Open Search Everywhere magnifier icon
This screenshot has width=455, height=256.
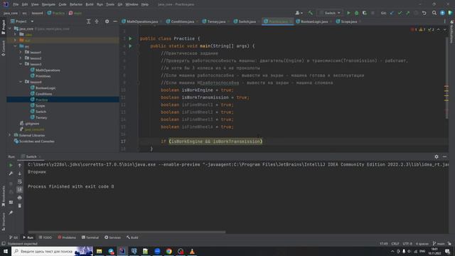tap(434, 13)
